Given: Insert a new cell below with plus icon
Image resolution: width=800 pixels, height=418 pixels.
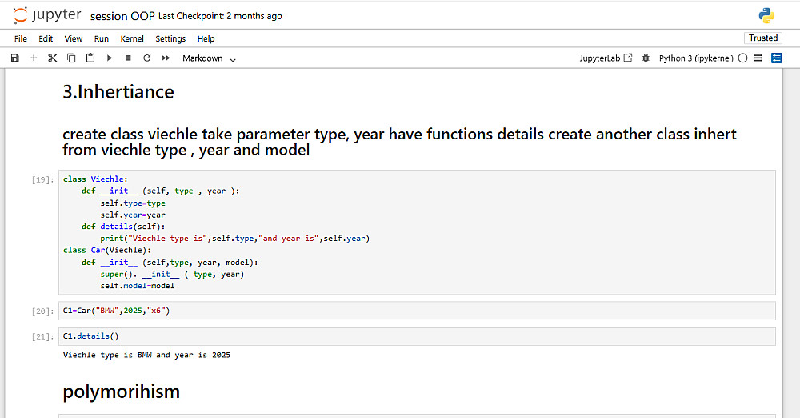Looking at the screenshot, I should [34, 58].
